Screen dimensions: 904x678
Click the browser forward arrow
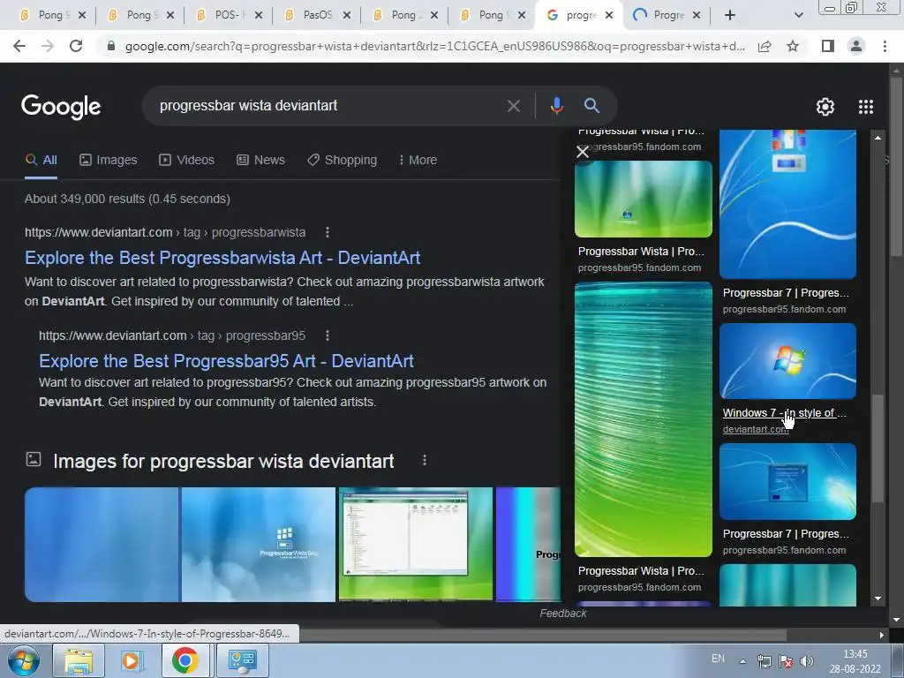tap(48, 46)
